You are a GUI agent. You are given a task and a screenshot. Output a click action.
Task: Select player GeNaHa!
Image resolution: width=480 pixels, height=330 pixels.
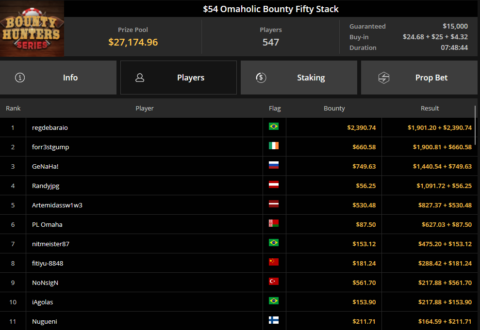(45, 167)
